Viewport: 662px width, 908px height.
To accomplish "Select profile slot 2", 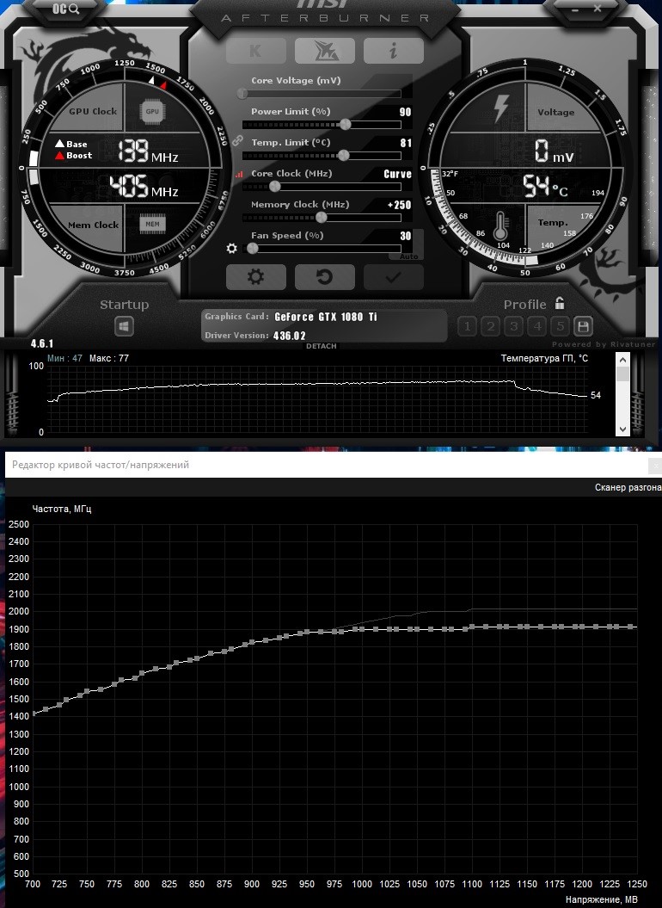I will coord(491,326).
